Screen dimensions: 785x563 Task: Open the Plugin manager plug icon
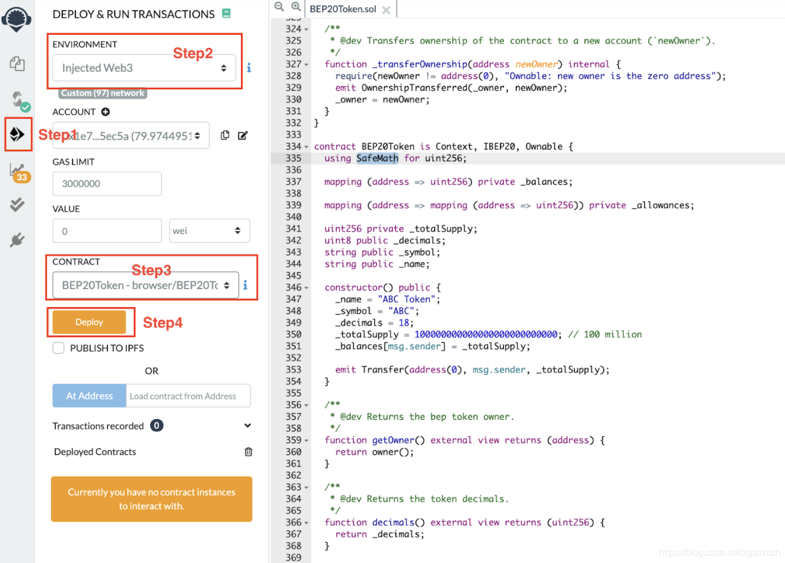coord(17,240)
